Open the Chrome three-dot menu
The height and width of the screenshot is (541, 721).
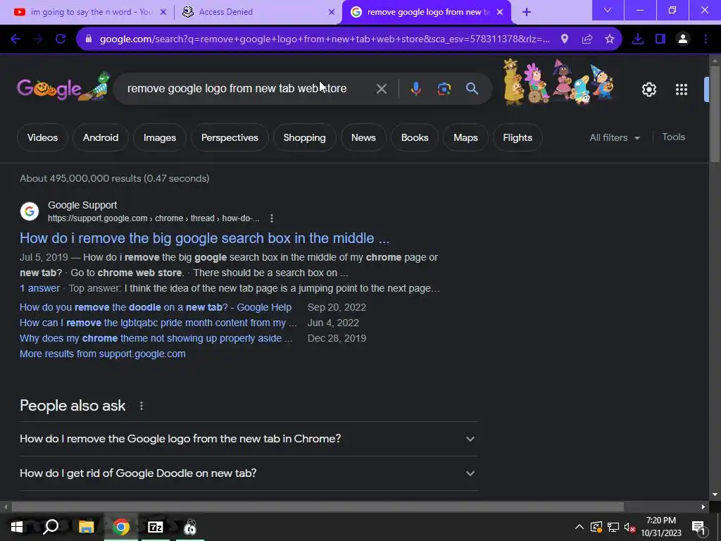(706, 39)
